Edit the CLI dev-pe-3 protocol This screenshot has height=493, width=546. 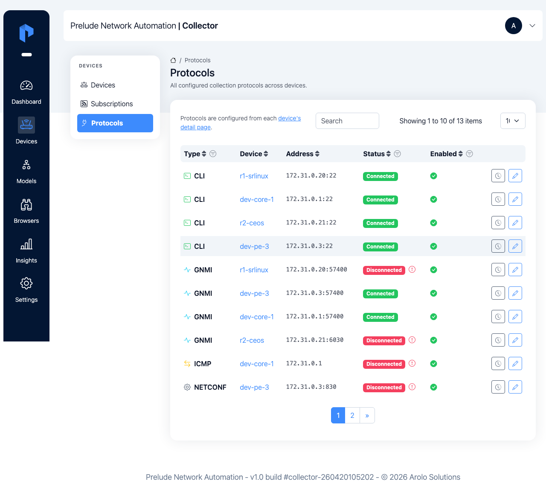click(515, 246)
